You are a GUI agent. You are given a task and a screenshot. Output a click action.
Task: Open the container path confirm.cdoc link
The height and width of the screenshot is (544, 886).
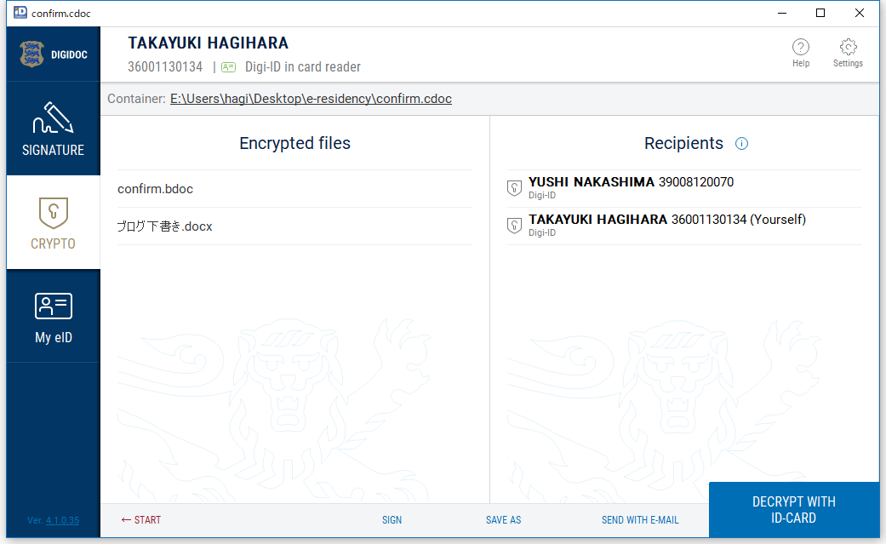(311, 99)
